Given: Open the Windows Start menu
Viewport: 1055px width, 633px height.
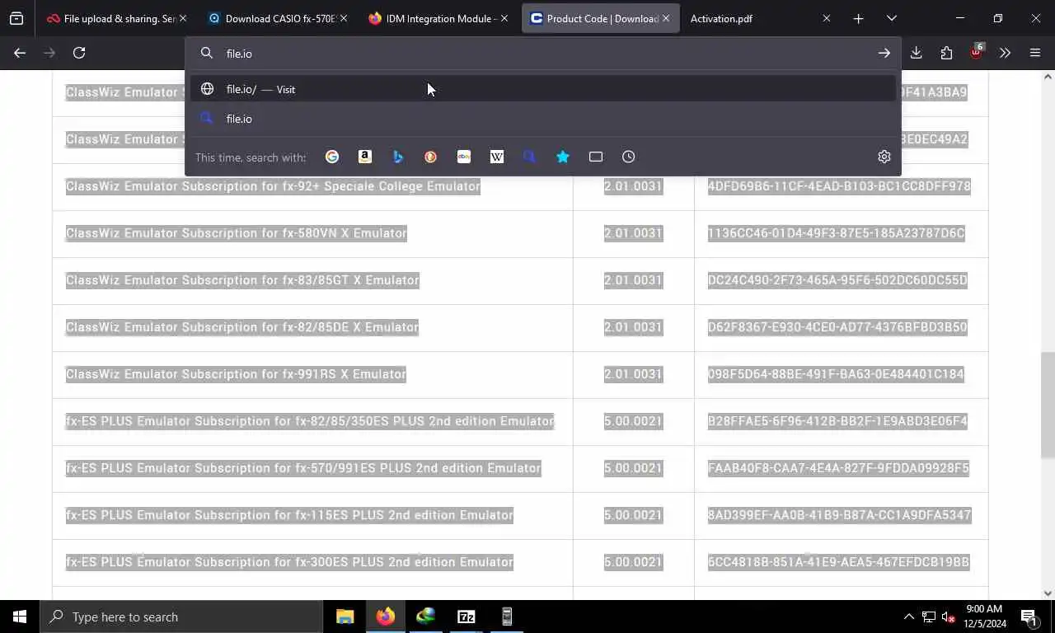Looking at the screenshot, I should point(20,617).
